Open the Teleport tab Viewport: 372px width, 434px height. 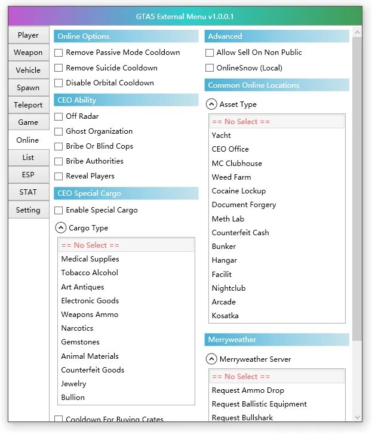[x=29, y=105]
